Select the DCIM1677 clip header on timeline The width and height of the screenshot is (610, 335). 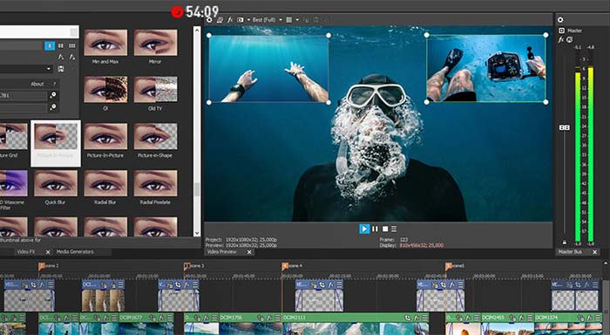(146, 318)
